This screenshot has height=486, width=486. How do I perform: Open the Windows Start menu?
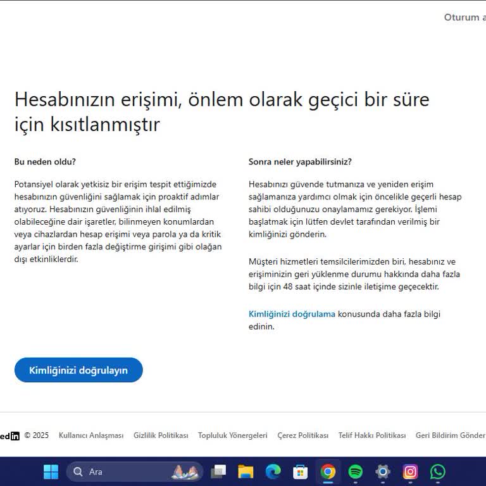51,471
